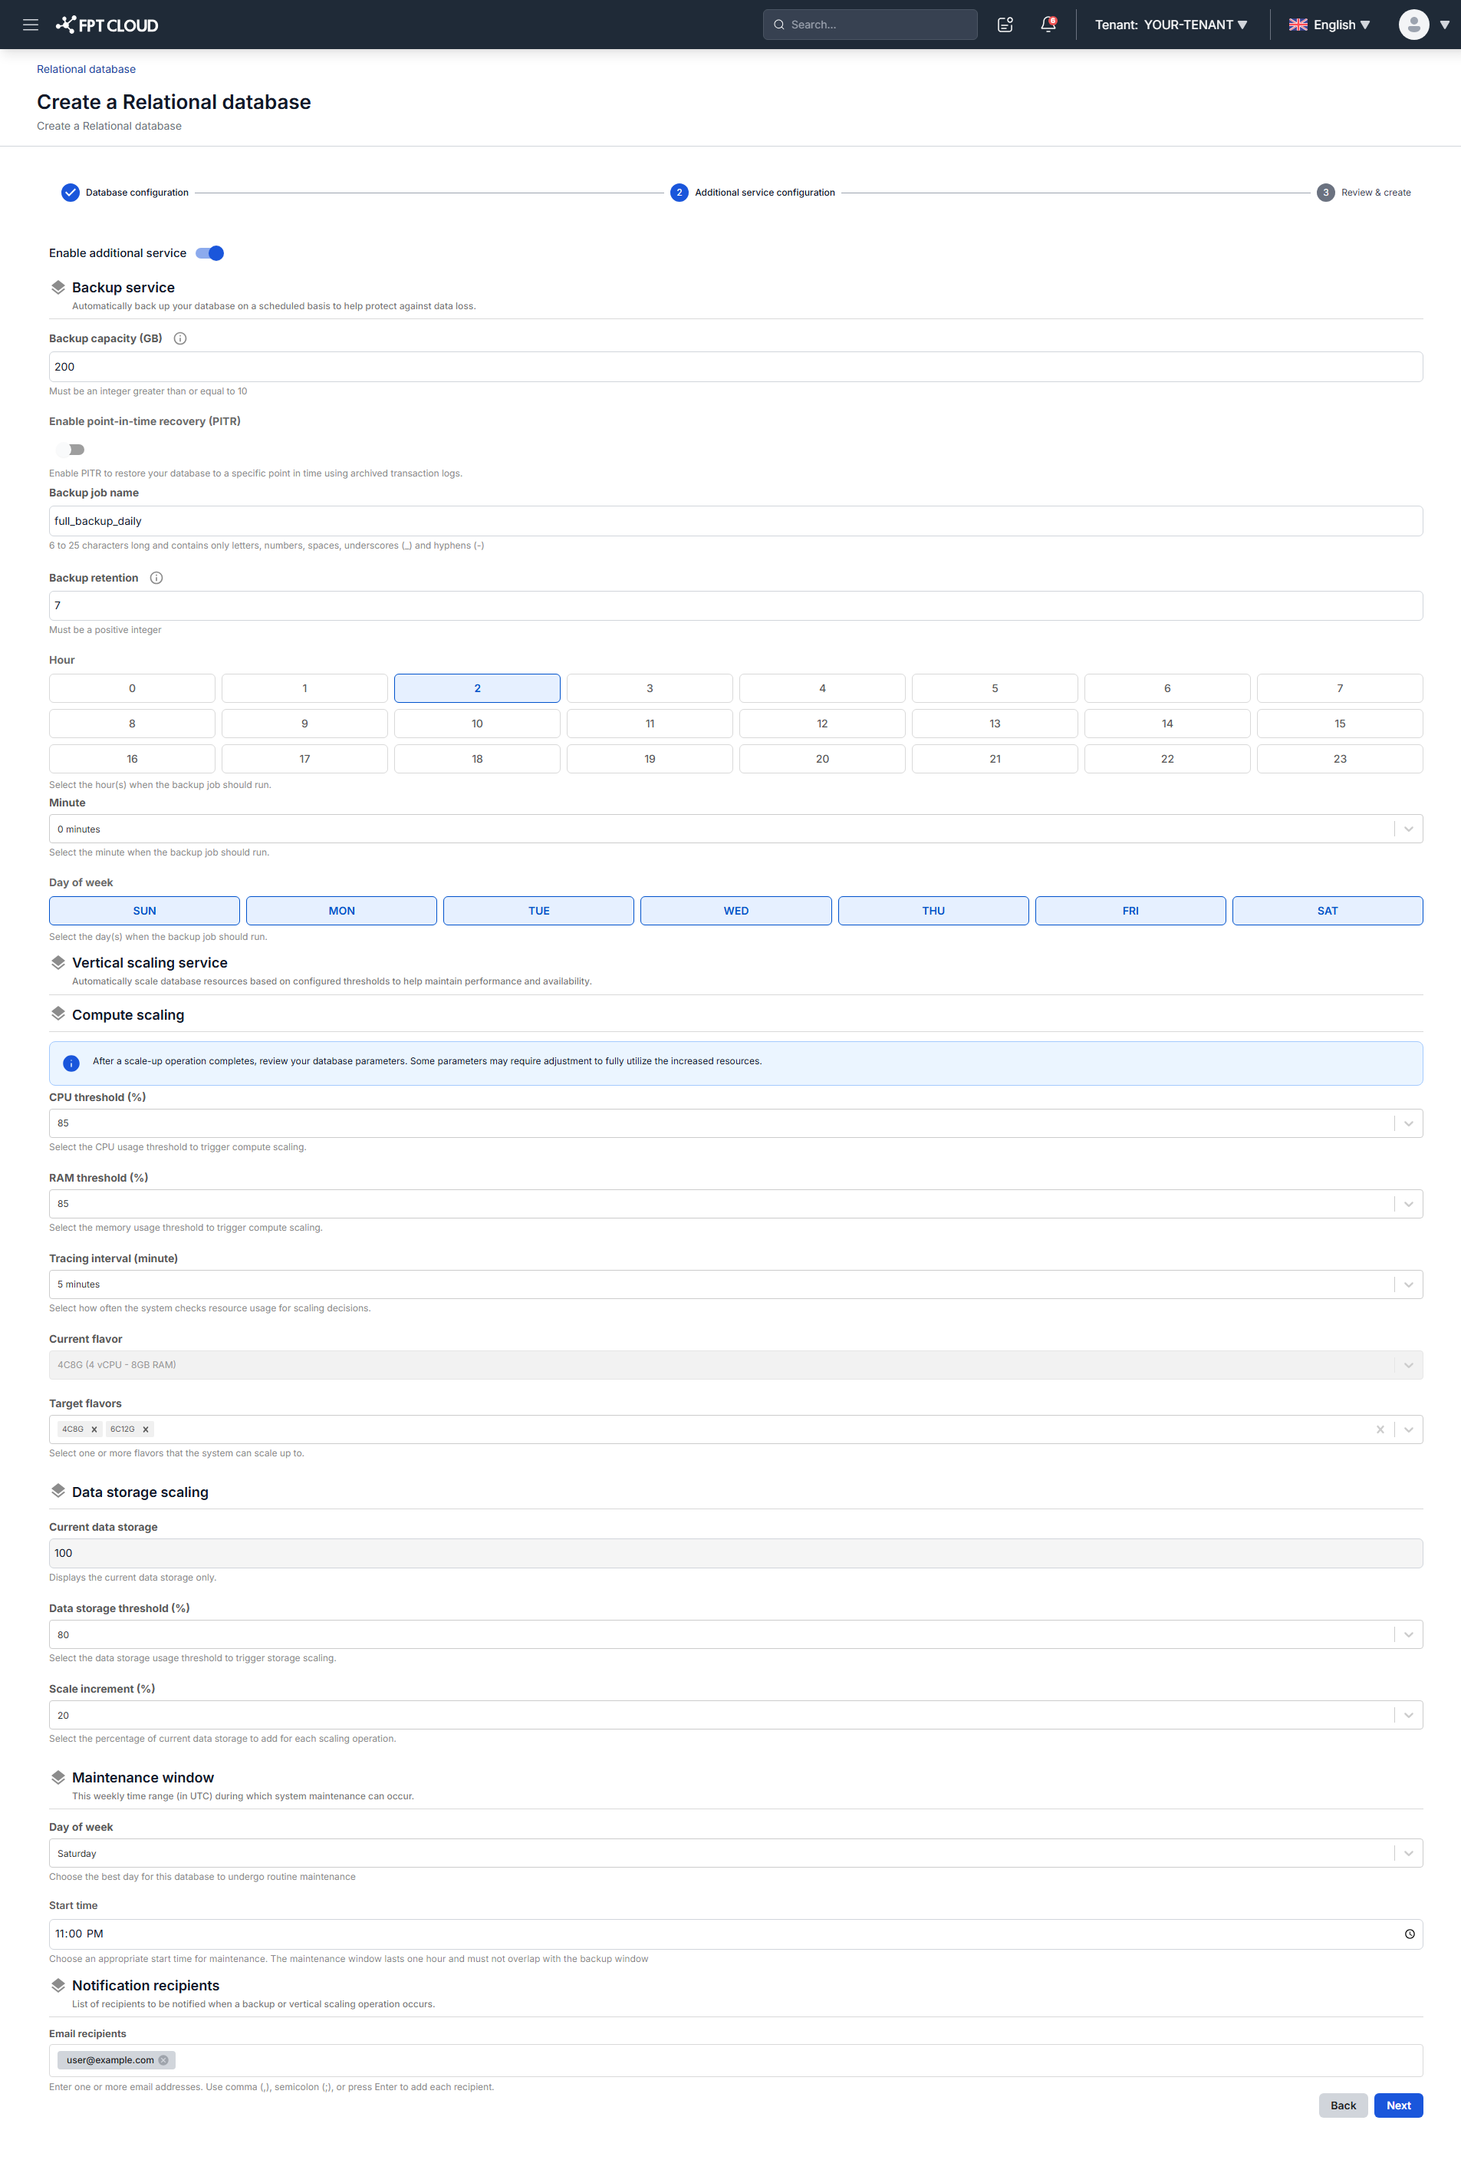This screenshot has height=2173, width=1461.
Task: Disable the Enable additional service switch
Action: click(x=209, y=253)
